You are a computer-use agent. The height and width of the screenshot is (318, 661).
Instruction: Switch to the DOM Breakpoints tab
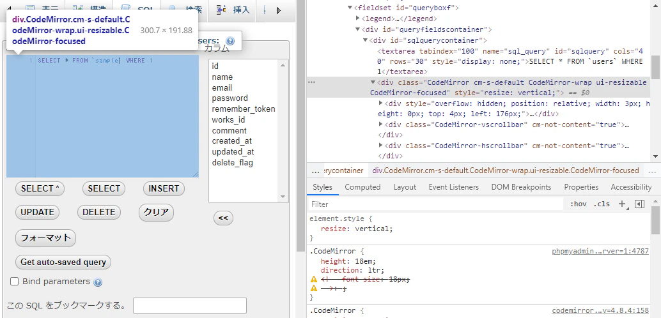click(x=521, y=187)
